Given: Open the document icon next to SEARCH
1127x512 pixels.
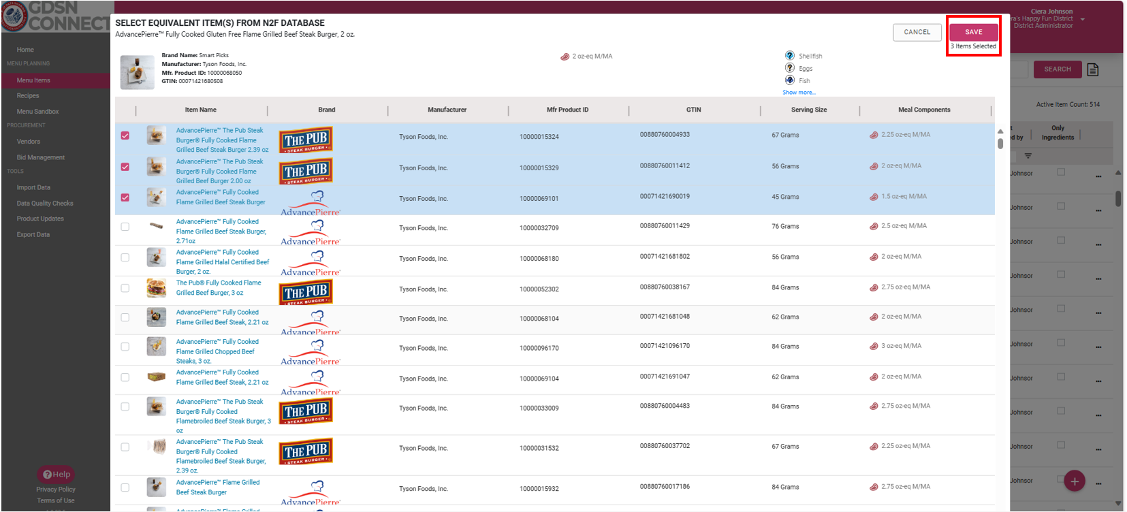Looking at the screenshot, I should click(x=1093, y=69).
